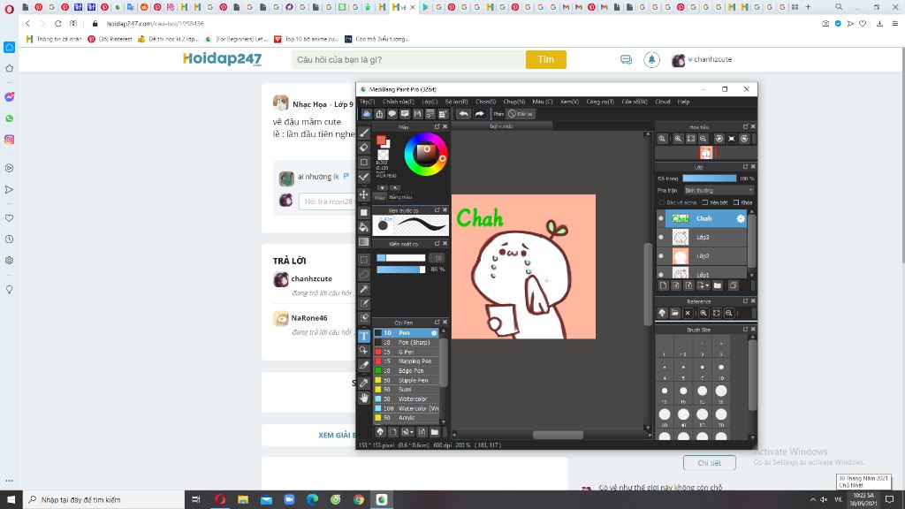The height and width of the screenshot is (509, 905).
Task: Click the Lớp2 layer thumbnail
Action: click(681, 255)
